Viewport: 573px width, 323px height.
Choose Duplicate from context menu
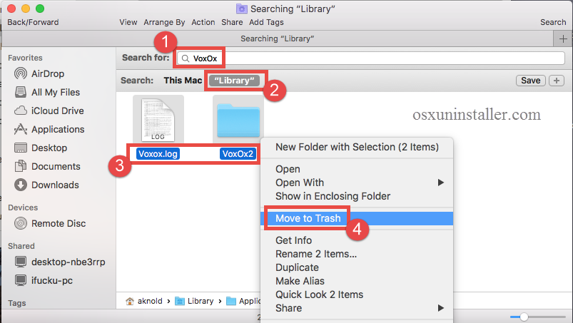click(x=357, y=267)
